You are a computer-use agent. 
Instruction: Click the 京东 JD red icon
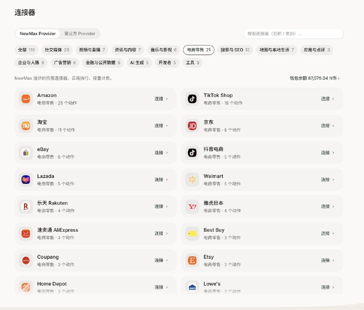pyautogui.click(x=192, y=126)
